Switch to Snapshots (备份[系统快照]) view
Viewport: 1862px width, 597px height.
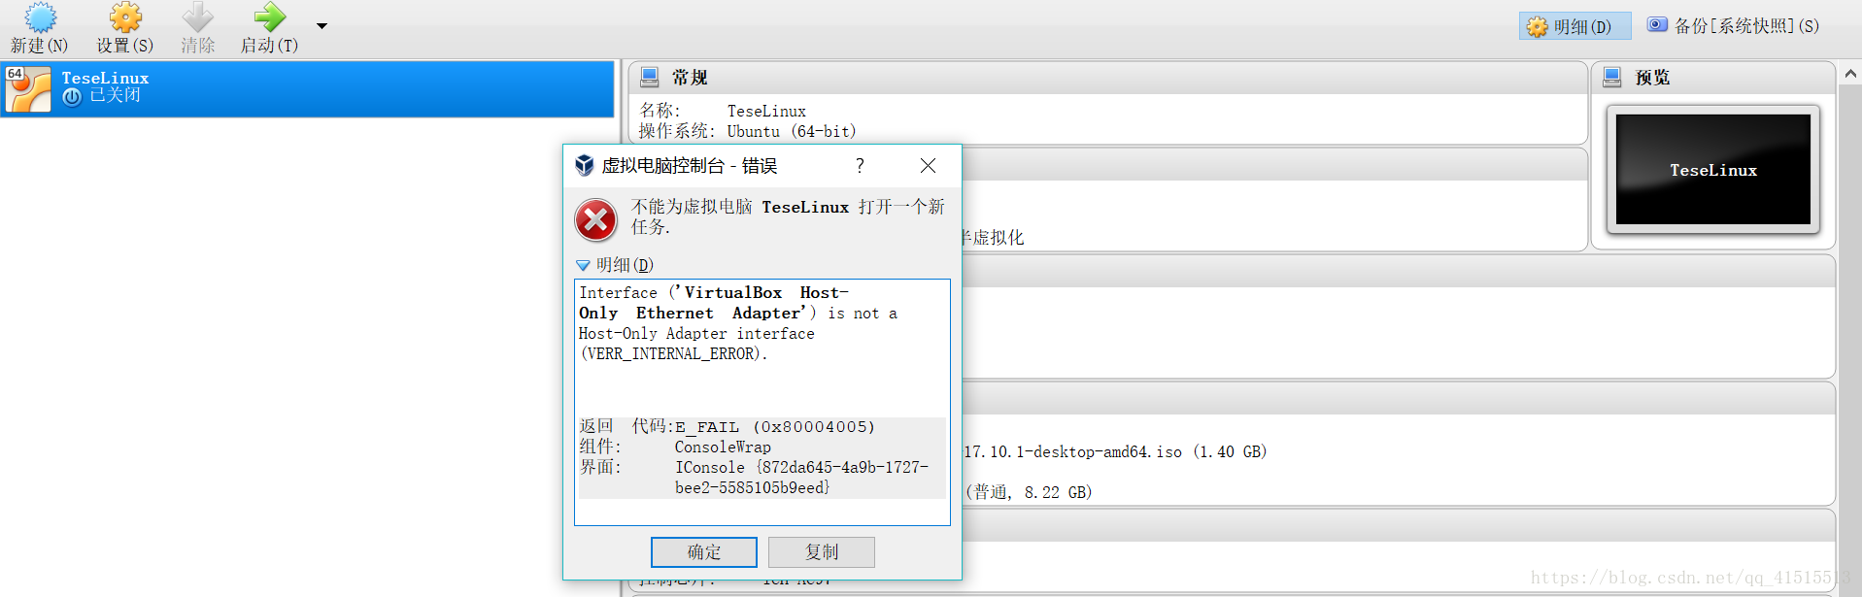point(1734,26)
